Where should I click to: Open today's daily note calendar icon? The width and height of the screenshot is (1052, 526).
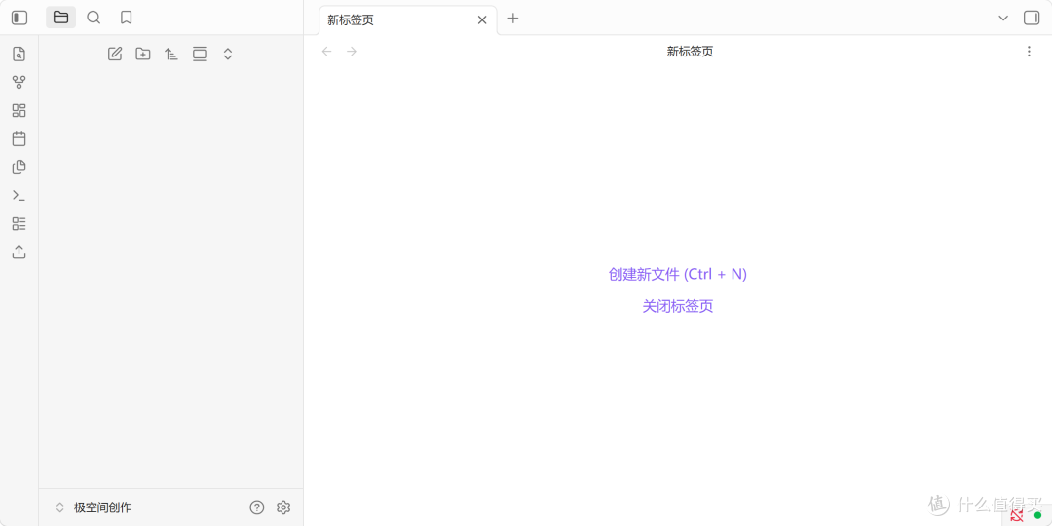[19, 139]
